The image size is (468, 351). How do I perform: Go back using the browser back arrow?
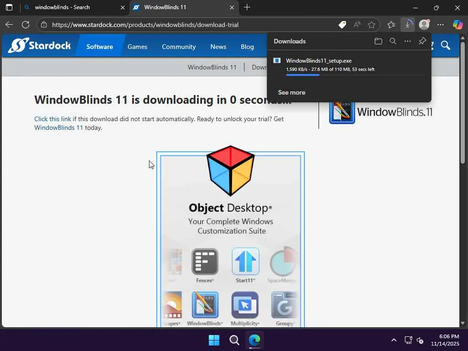9,25
